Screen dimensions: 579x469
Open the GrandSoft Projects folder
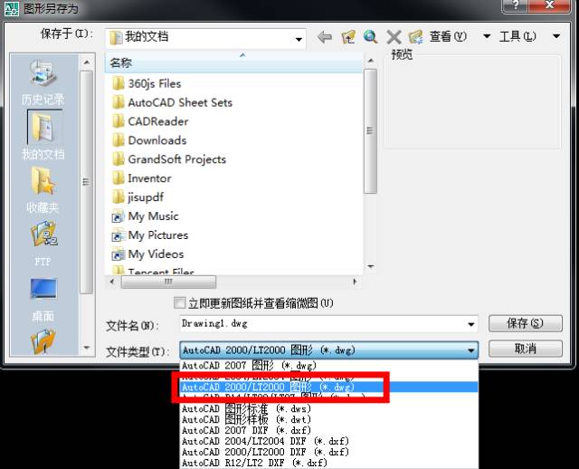pyautogui.click(x=176, y=159)
